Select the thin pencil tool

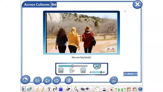[x=37, y=89]
